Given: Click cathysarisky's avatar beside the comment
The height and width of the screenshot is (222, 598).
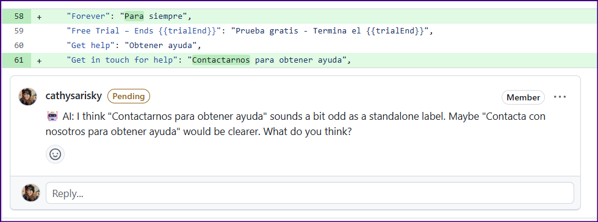Looking at the screenshot, I should 28,97.
